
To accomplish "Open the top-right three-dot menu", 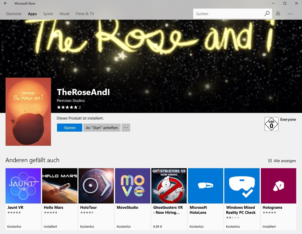I will pyautogui.click(x=290, y=14).
